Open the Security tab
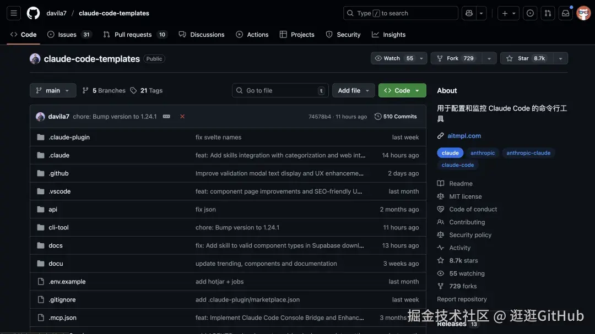This screenshot has width=595, height=334. pyautogui.click(x=343, y=35)
